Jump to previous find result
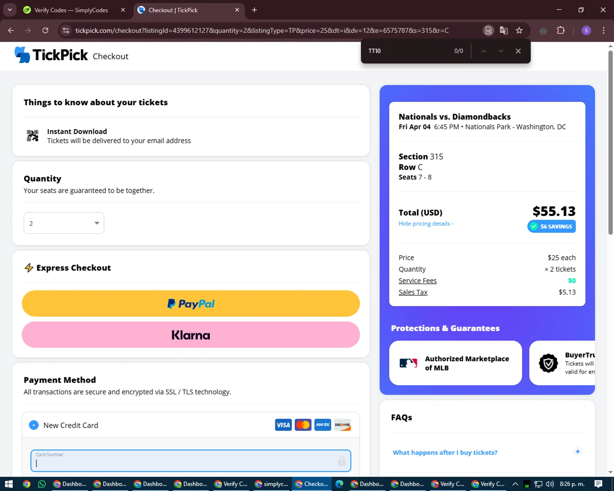The width and height of the screenshot is (614, 491). (x=483, y=51)
